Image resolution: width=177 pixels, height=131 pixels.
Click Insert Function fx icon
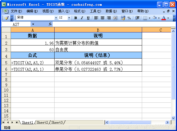coord(50,24)
